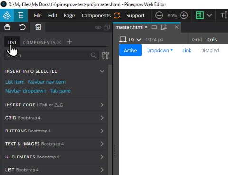Zoom out with the minus icon
The width and height of the screenshot is (228, 175).
[x=159, y=16]
